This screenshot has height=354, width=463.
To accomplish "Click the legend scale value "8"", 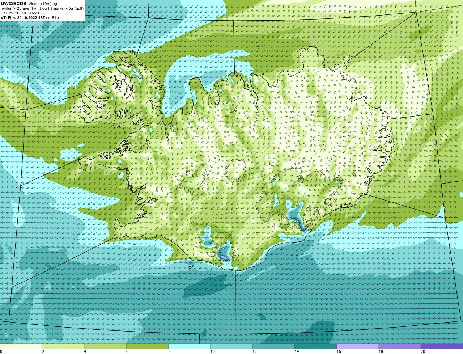I will coord(169,351).
